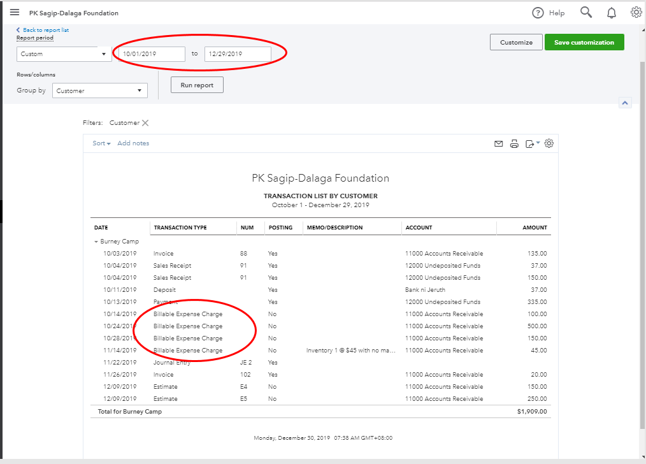Click the DATE column header
The image size is (646, 464).
(101, 228)
